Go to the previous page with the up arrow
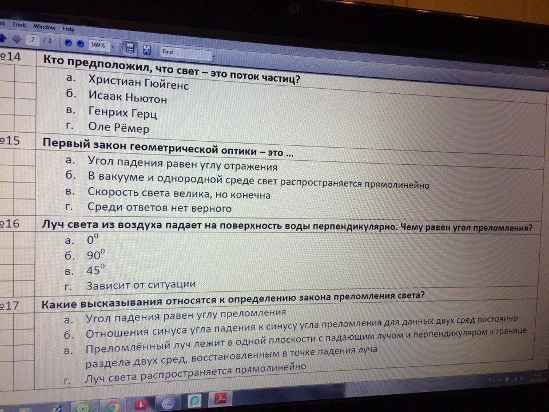This screenshot has height=412, width=549. 3,39
